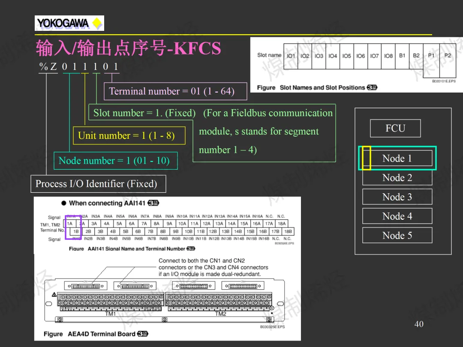Click terminal cell 10B in the AAI141 table
Screen dimensions: 463x347
(x=188, y=232)
